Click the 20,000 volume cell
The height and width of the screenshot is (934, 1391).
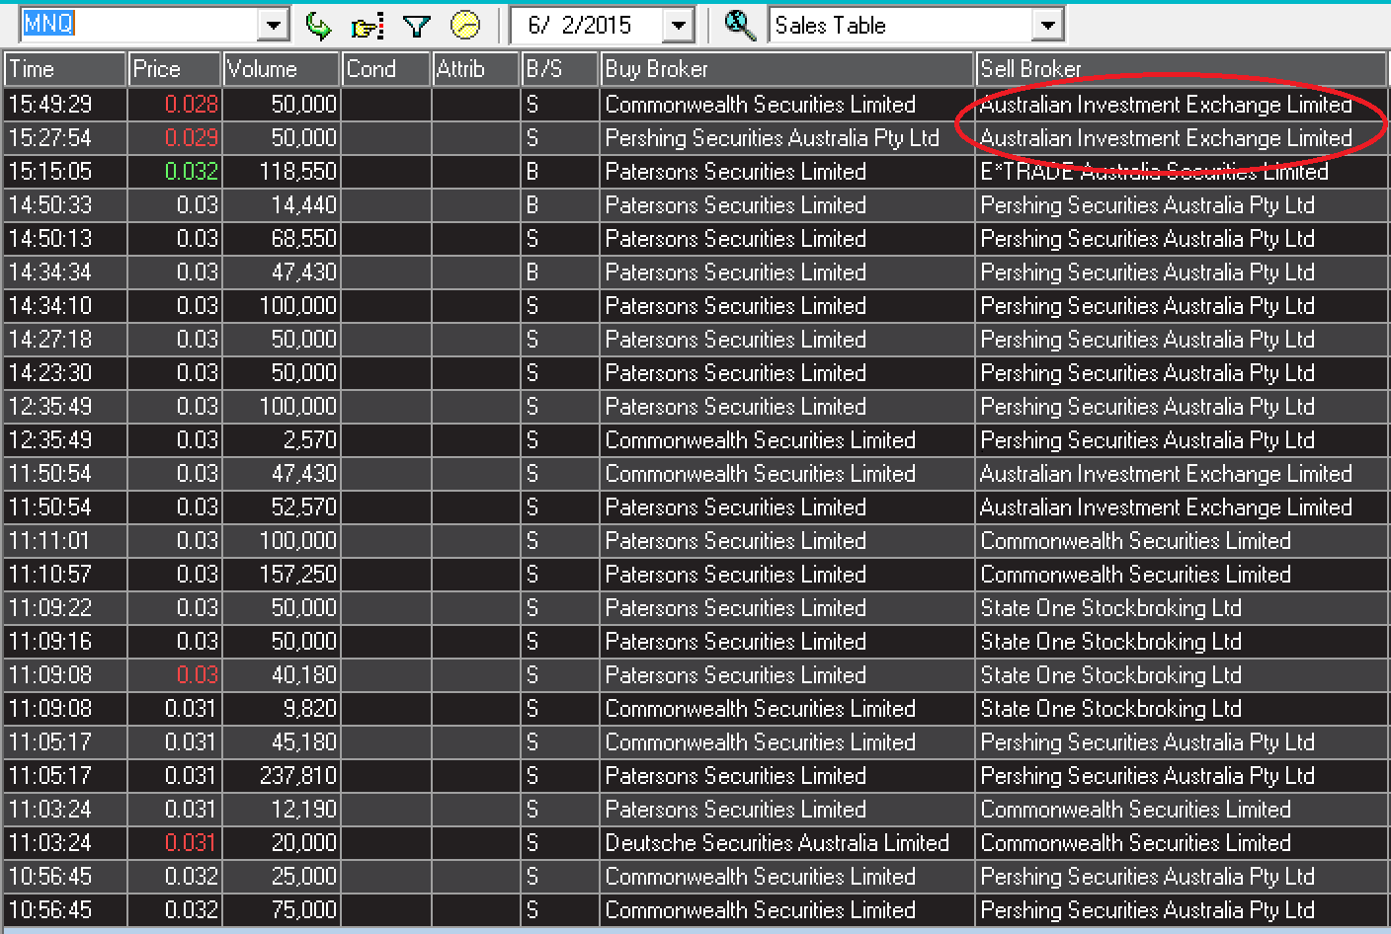[282, 843]
